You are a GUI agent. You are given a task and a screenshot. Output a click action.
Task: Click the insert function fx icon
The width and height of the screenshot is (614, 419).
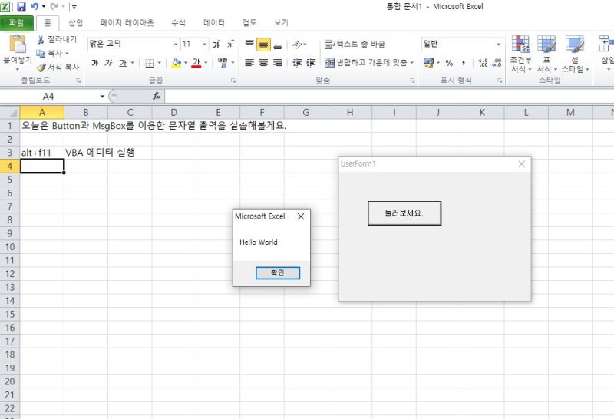pyautogui.click(x=157, y=97)
